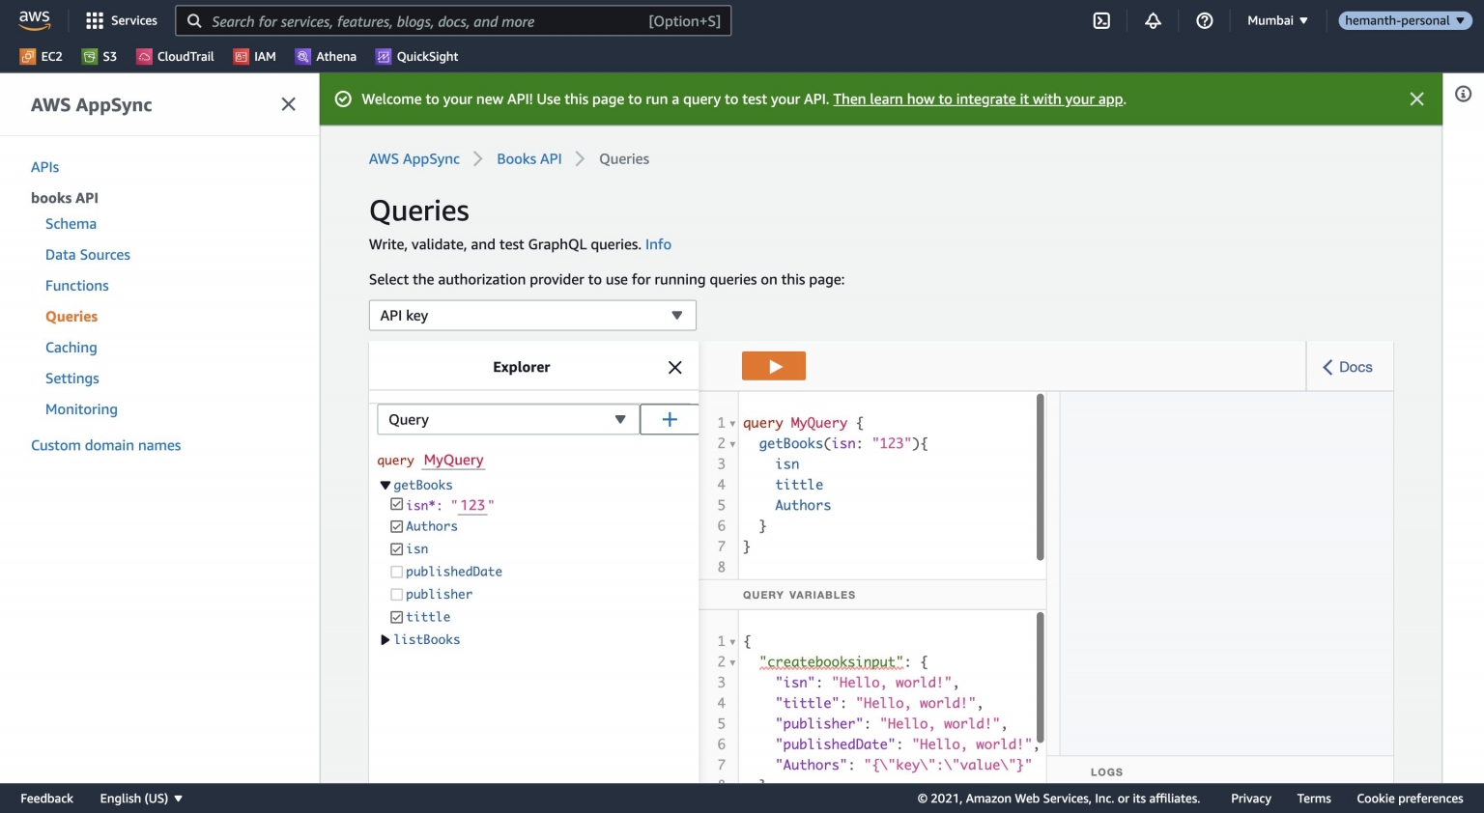Open the notifications bell

pos(1152,19)
